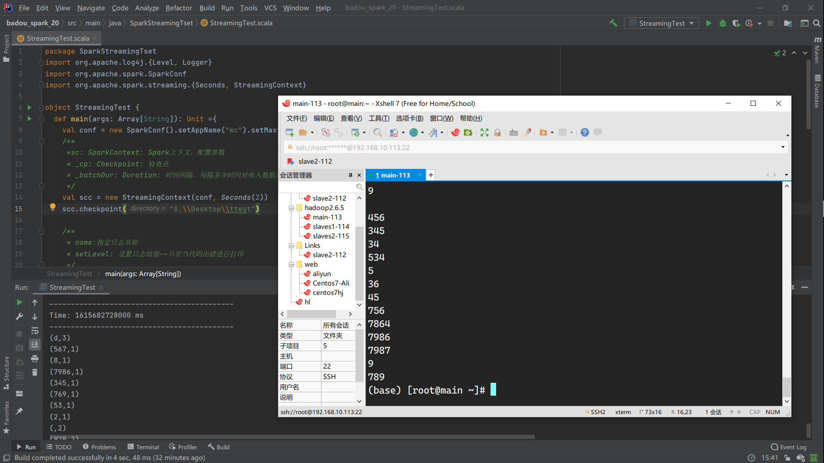Click the Search Everywhere magnifier in IntelliJ
This screenshot has width=824, height=463.
[817, 23]
